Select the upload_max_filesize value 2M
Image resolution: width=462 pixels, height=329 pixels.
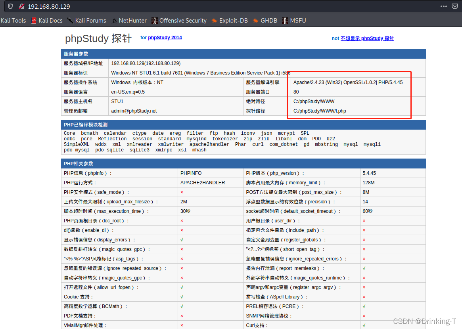point(184,202)
